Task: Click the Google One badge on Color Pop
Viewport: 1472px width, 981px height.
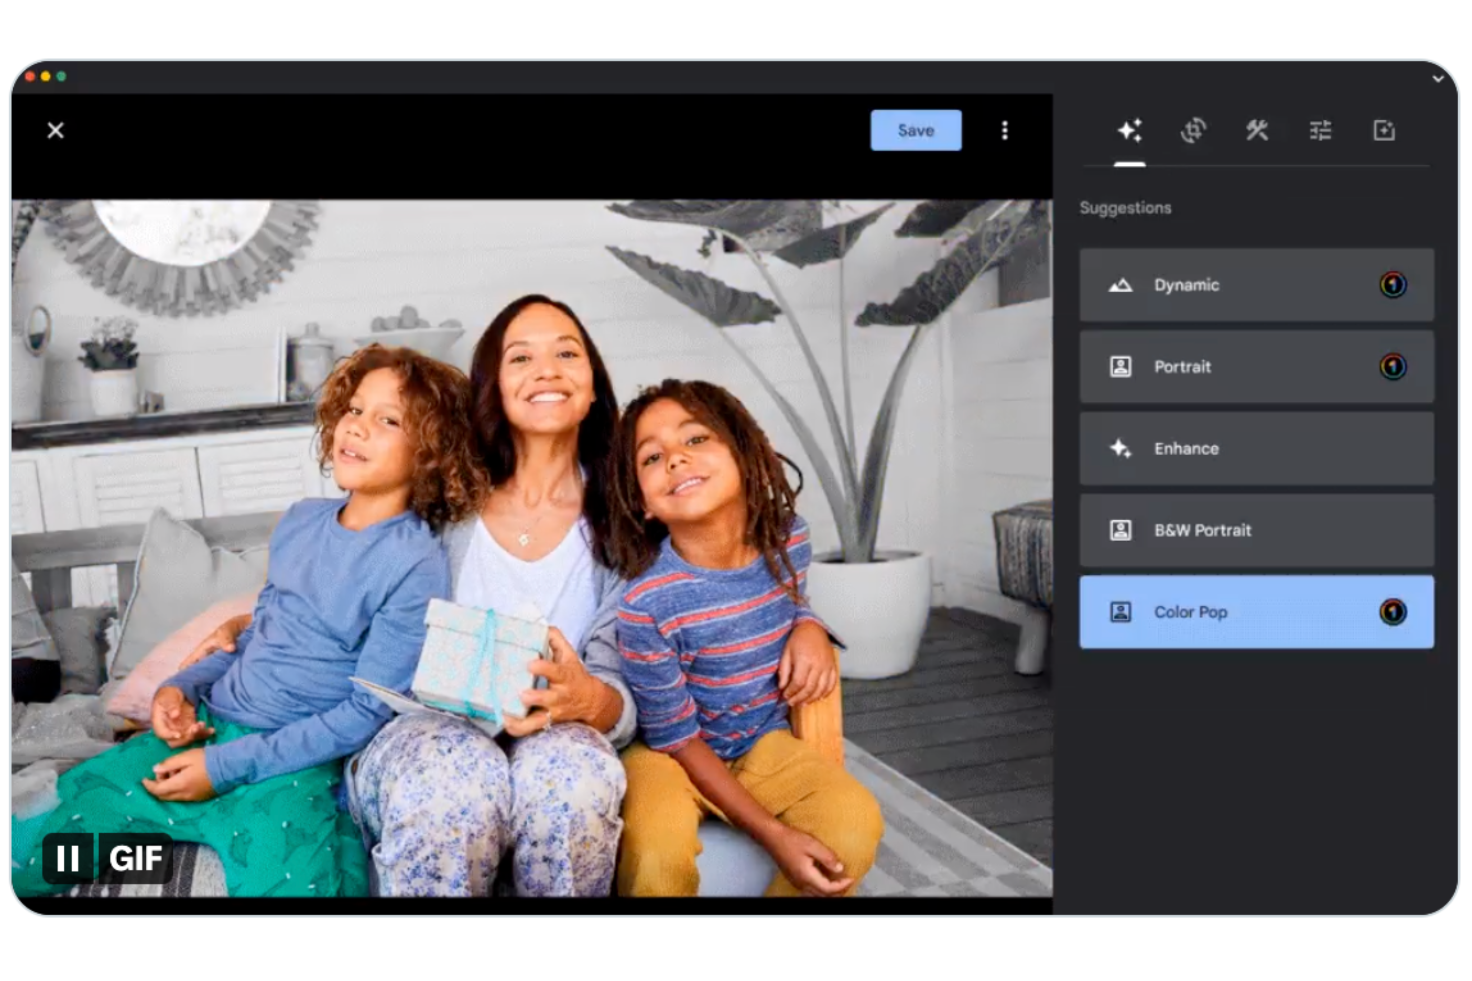Action: click(1393, 612)
